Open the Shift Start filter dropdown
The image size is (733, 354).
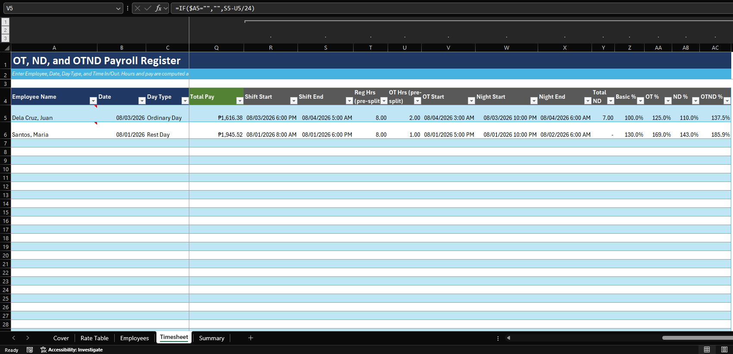294,101
